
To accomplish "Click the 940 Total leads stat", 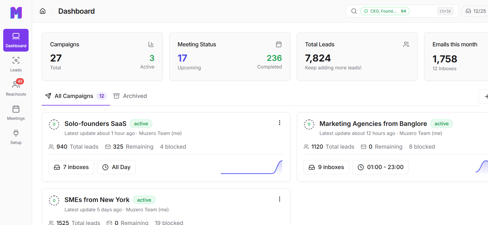I will (74, 147).
